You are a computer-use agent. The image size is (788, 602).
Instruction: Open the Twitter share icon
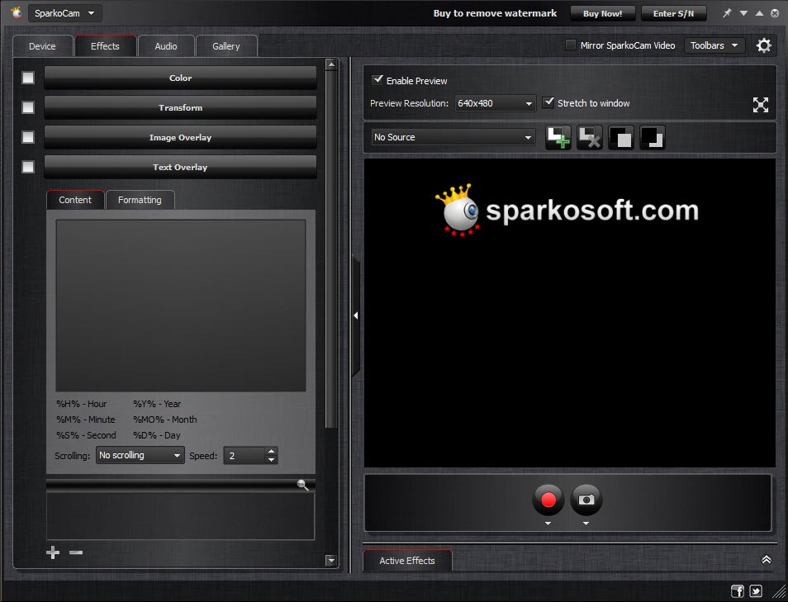(756, 591)
